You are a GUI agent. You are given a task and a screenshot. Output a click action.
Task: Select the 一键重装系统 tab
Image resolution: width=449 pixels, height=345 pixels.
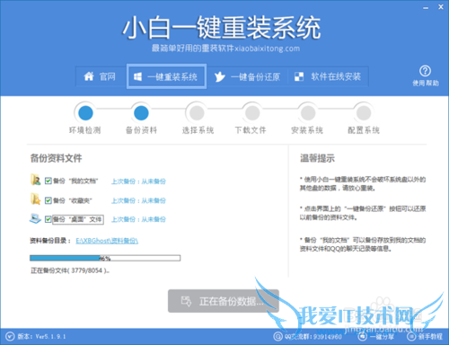(166, 76)
